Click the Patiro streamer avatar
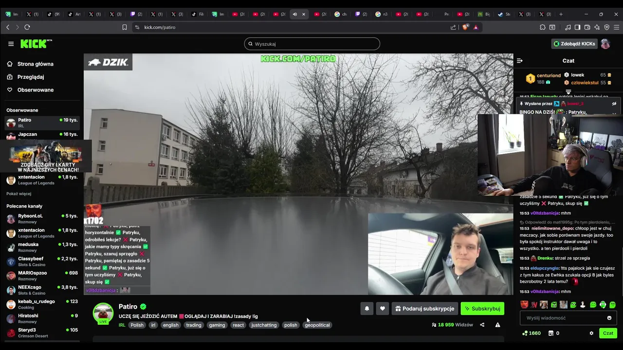Viewport: 623px width, 350px height. [103, 313]
